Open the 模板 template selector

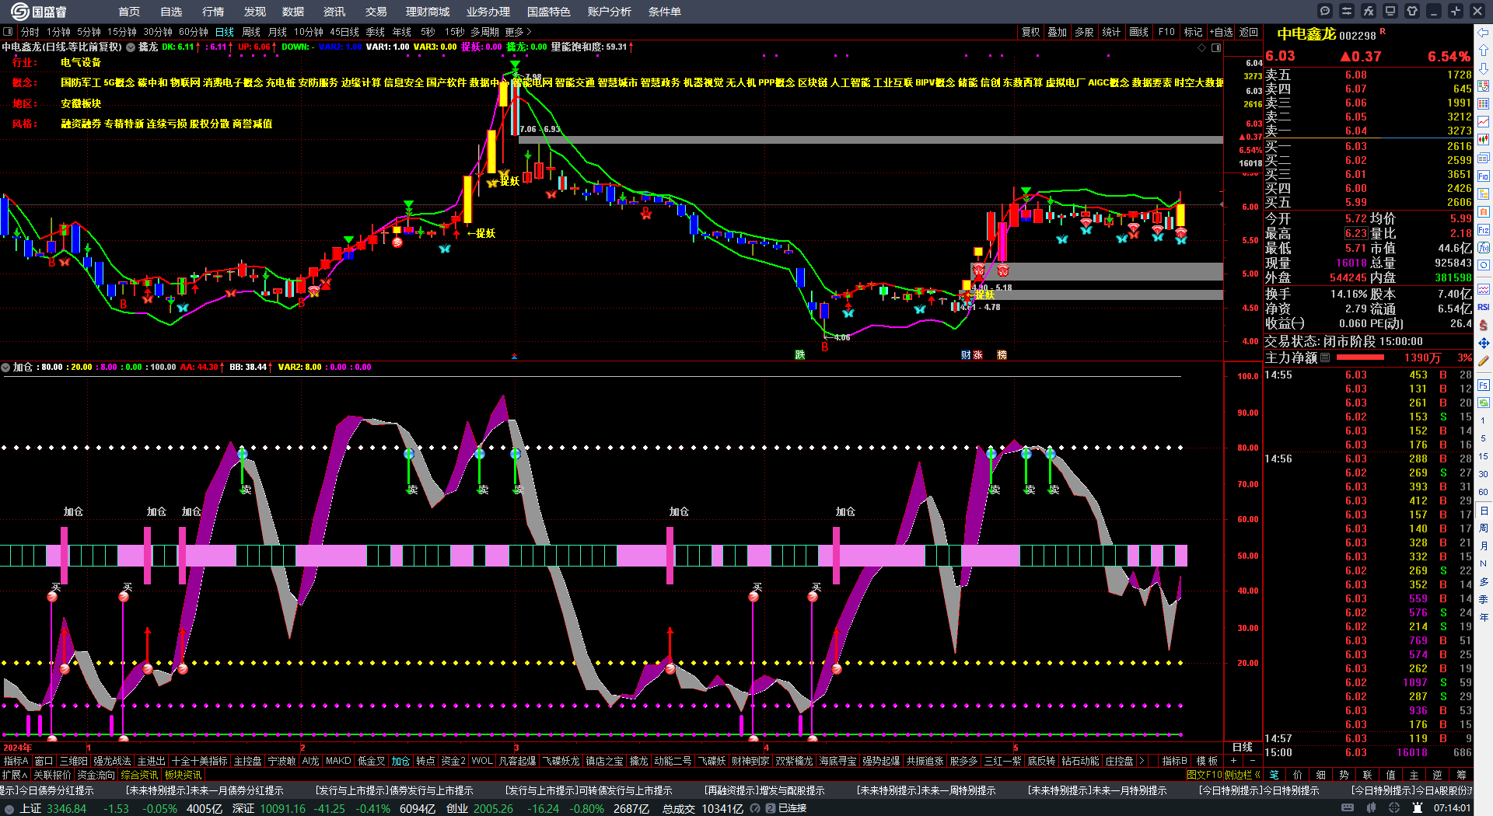[x=1207, y=761]
